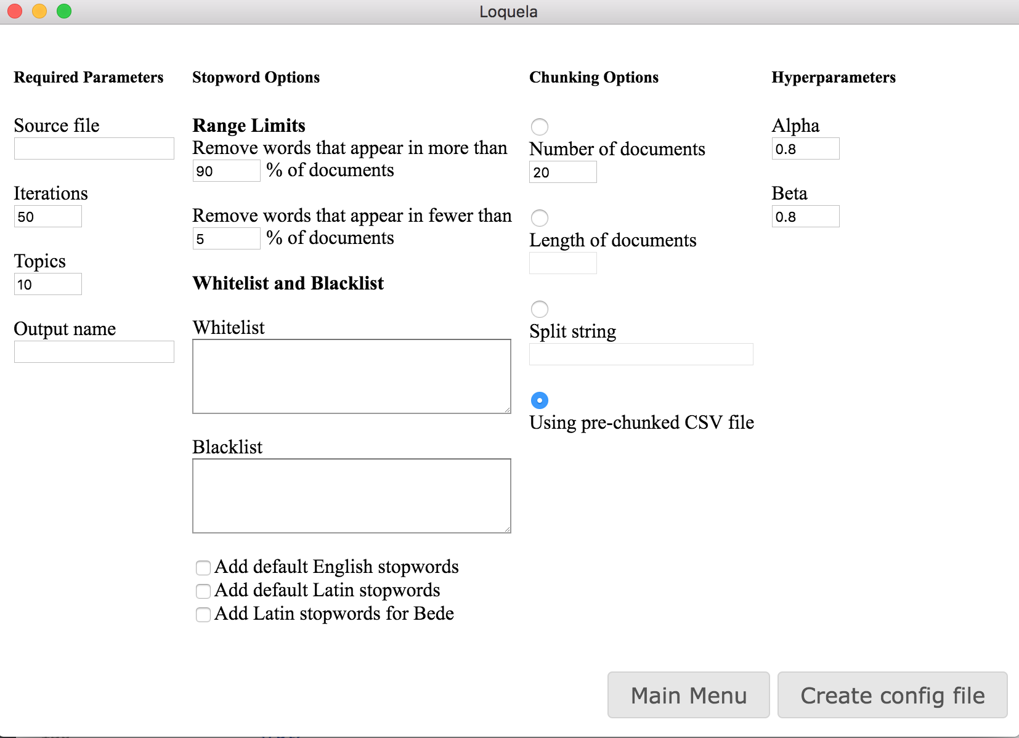
Task: Click inside the Blacklist text area
Action: click(351, 495)
